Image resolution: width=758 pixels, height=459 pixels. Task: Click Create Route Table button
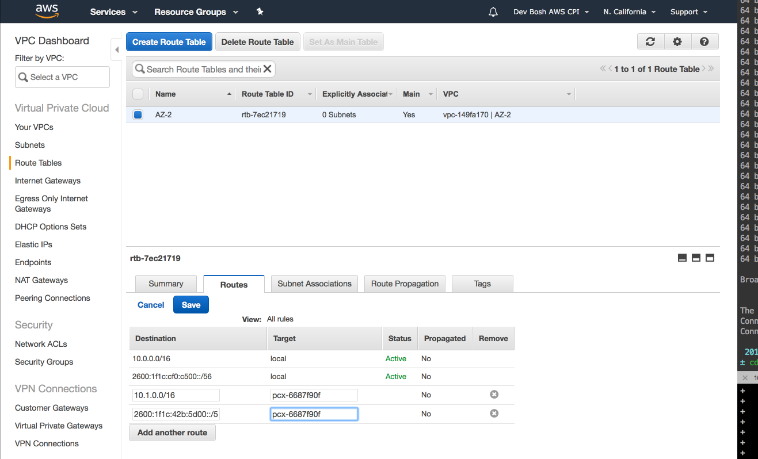(169, 42)
